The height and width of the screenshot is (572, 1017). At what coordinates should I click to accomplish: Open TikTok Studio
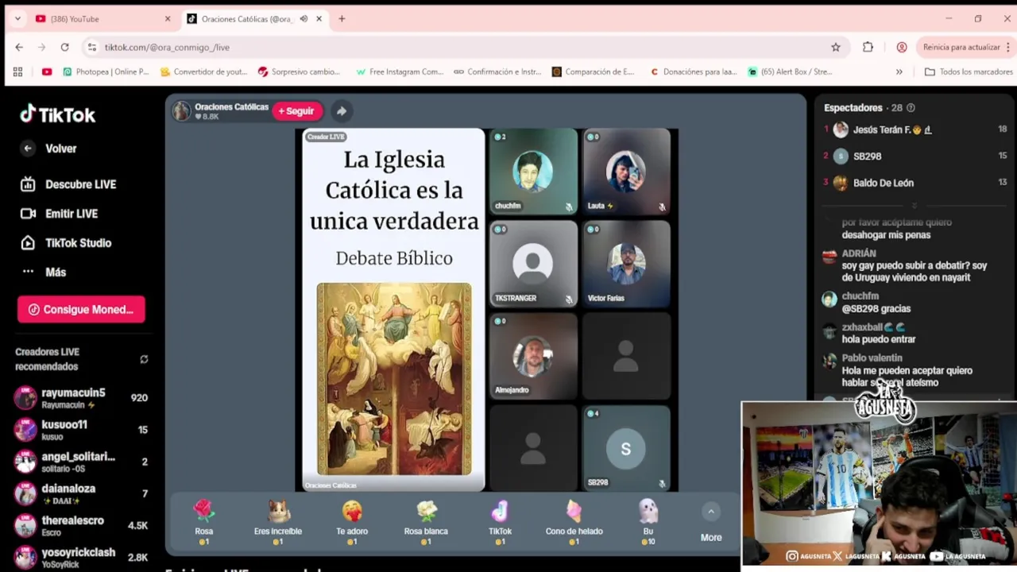point(66,243)
